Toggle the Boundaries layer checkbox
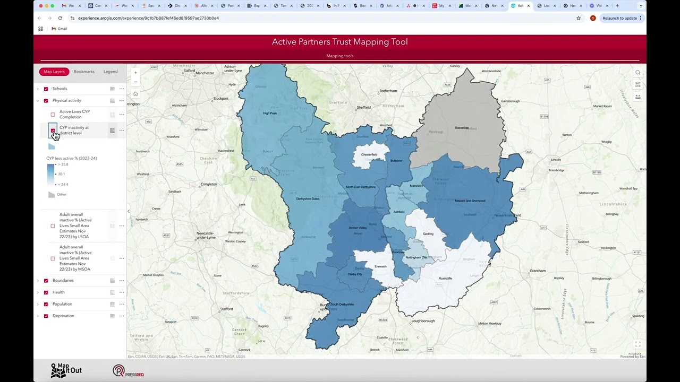Viewport: 680px width, 382px height. pos(46,280)
